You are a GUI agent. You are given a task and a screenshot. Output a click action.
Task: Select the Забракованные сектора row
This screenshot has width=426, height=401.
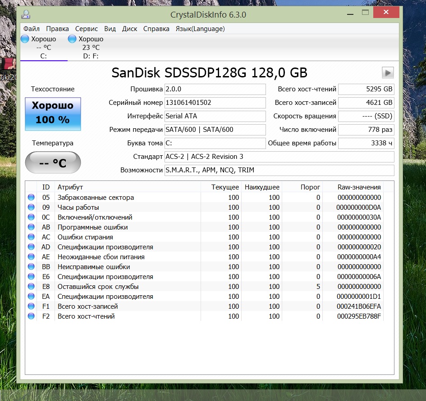(x=205, y=197)
